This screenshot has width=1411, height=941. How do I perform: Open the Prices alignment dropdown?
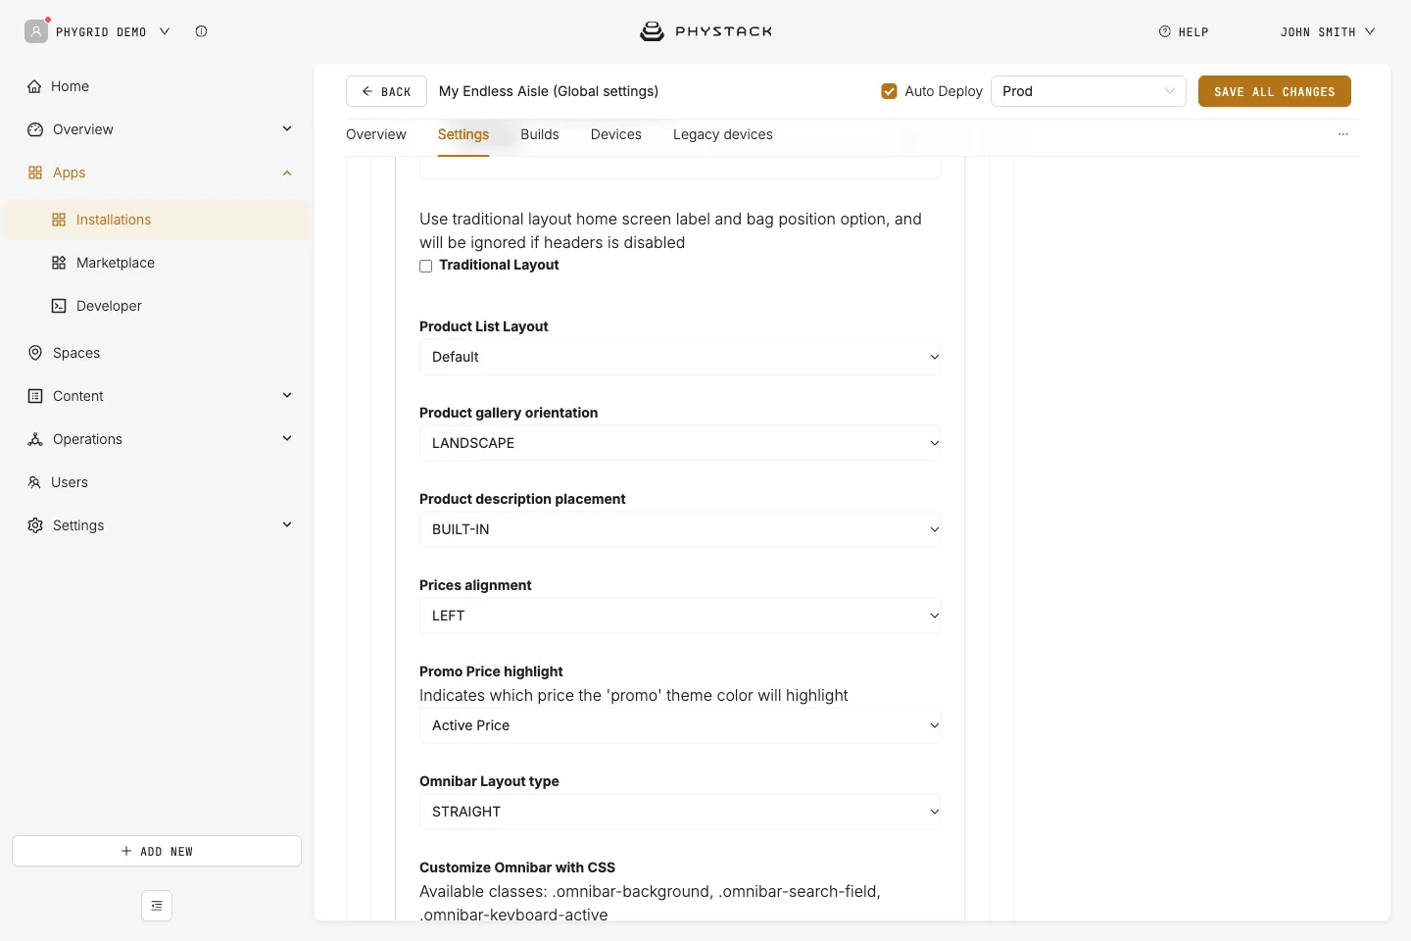(x=680, y=616)
